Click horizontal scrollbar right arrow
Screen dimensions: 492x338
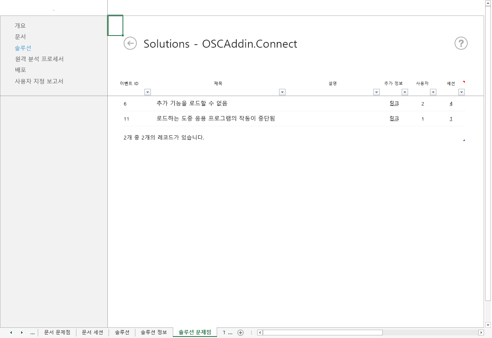tap(481, 333)
